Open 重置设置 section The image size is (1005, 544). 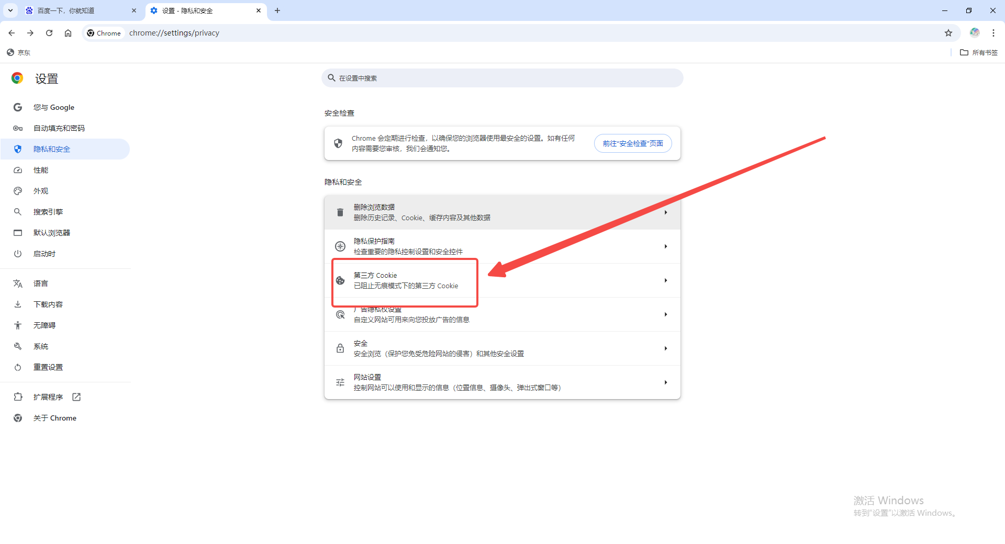65,367
